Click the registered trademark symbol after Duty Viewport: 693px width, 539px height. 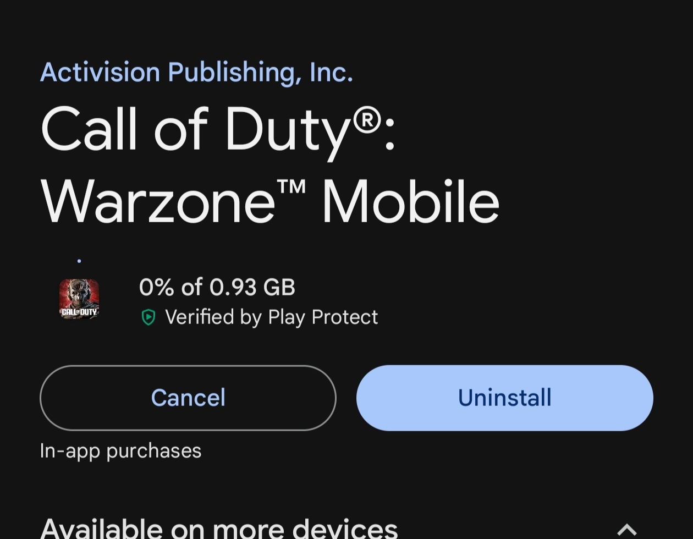coord(367,119)
